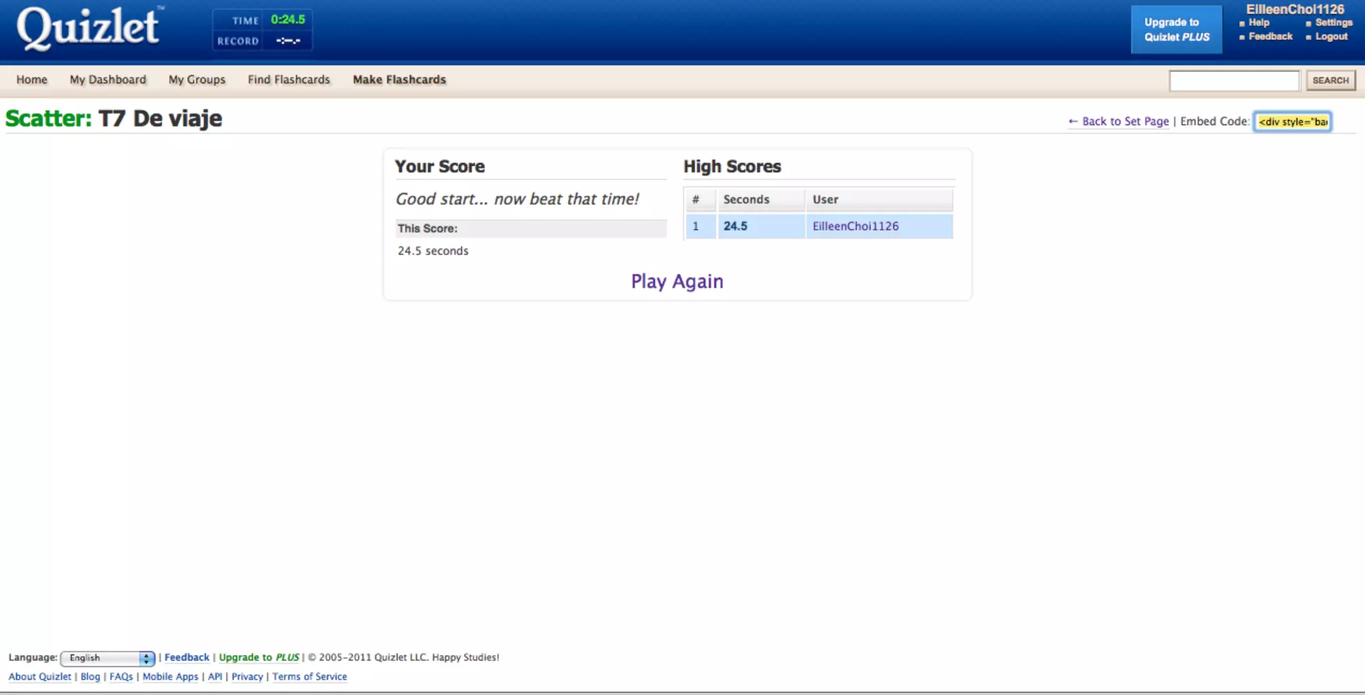This screenshot has height=695, width=1365.
Task: Click Play Again link
Action: [x=677, y=282]
